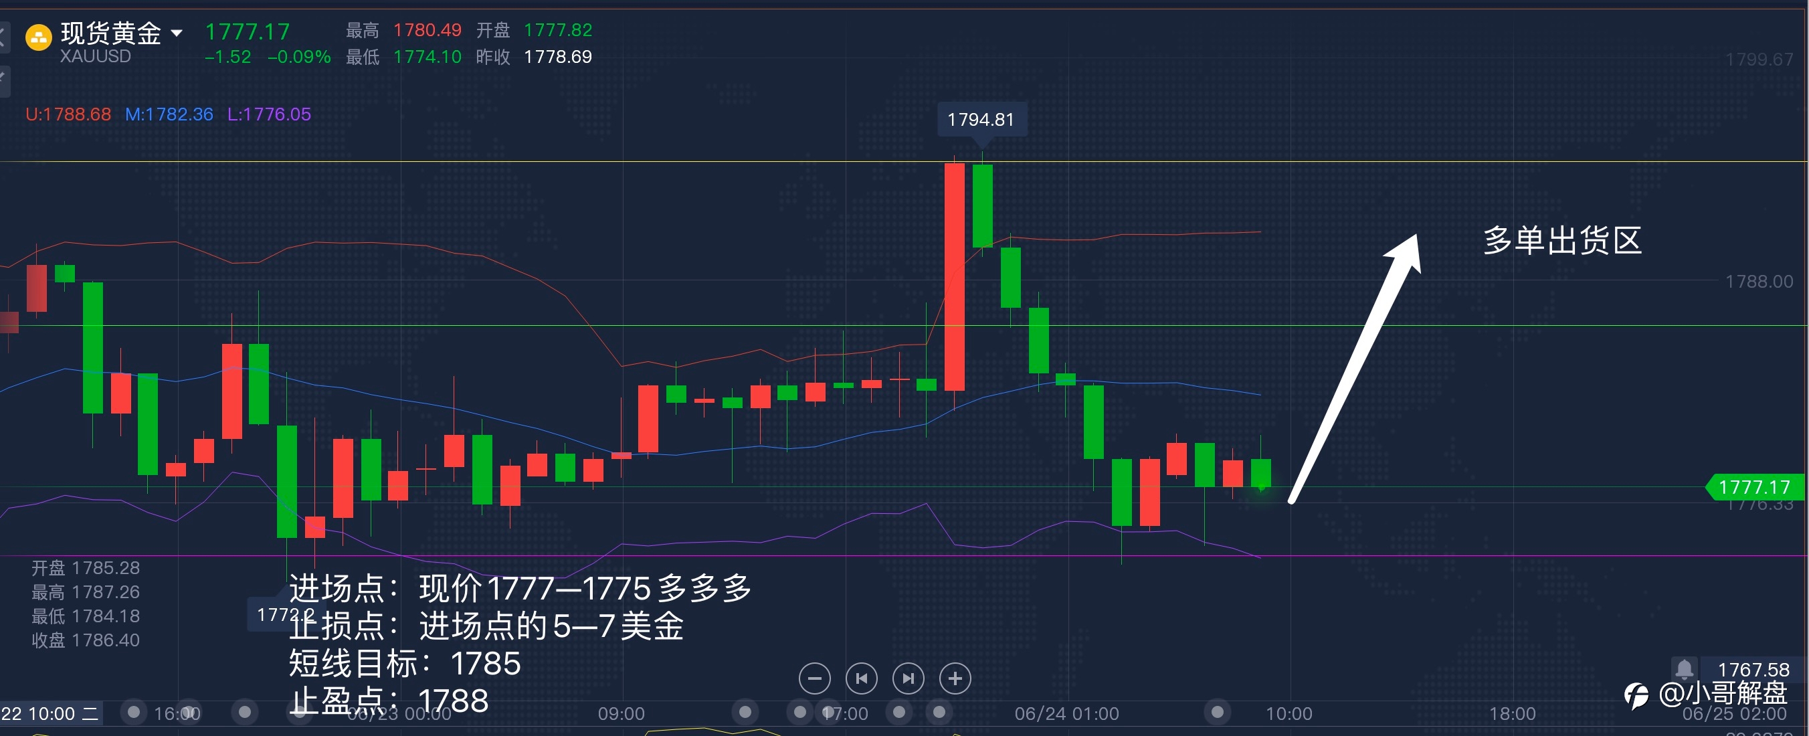
Task: Click the 1794.81 high price callout
Action: 981,120
